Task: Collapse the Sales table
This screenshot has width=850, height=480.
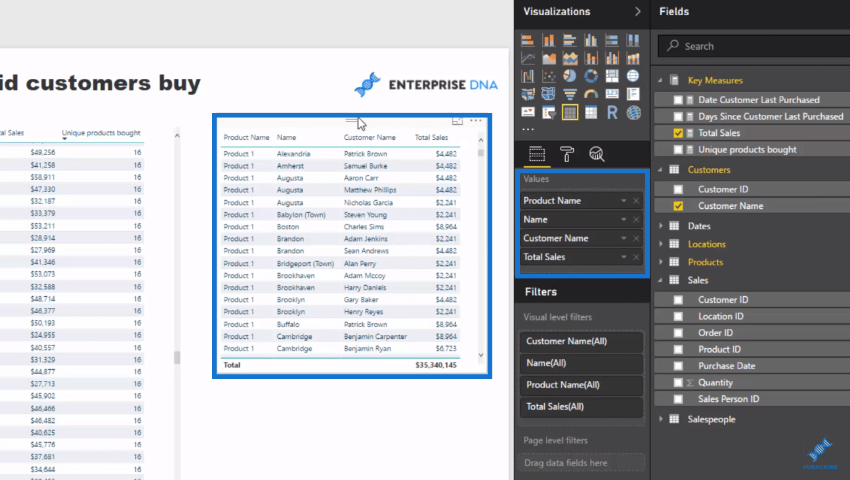Action: pos(660,280)
